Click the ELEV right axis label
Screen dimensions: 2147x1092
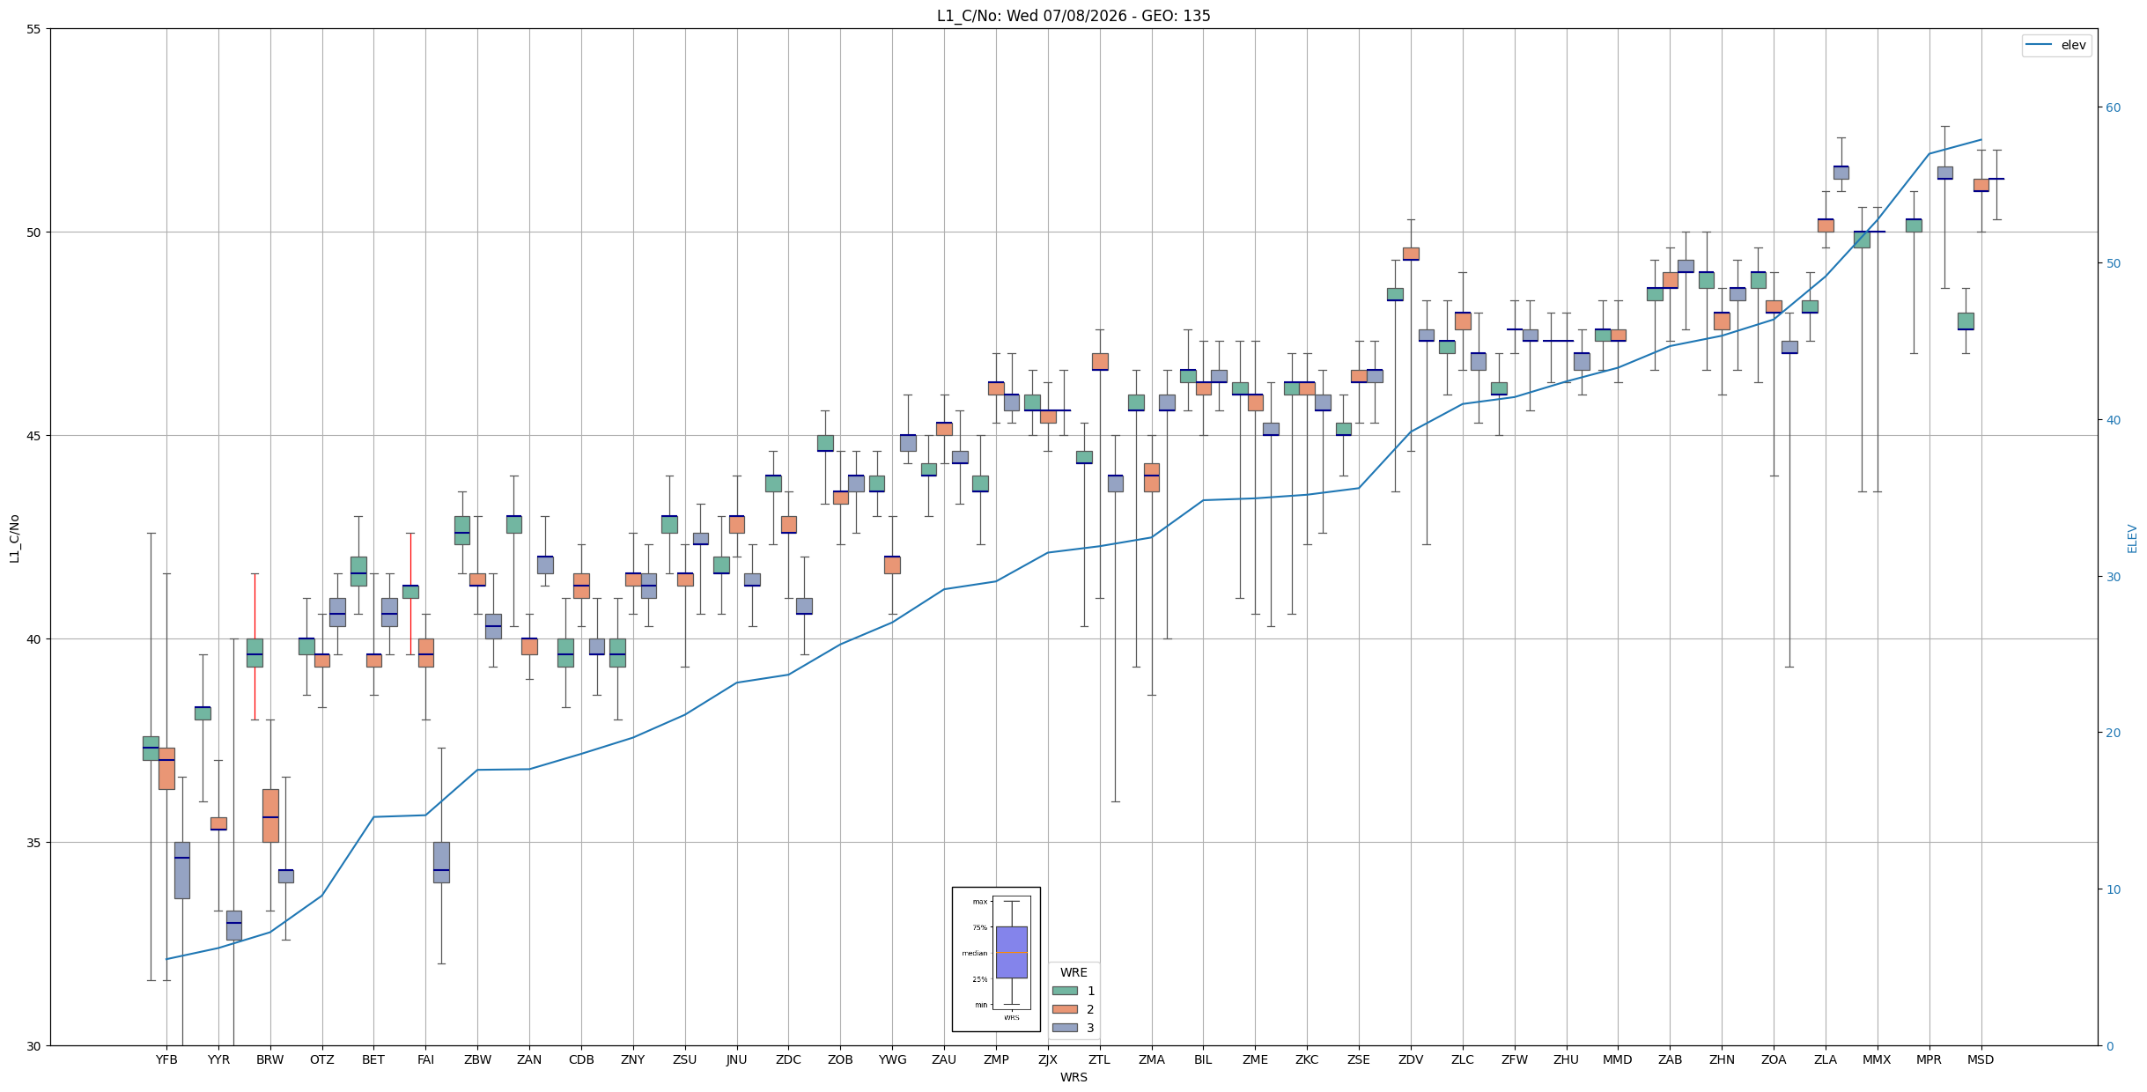tap(2132, 538)
